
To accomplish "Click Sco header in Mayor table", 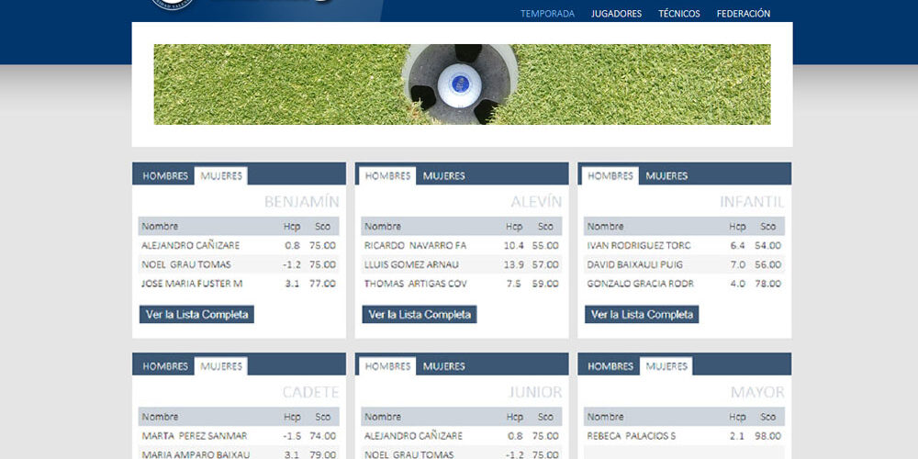I will (767, 417).
